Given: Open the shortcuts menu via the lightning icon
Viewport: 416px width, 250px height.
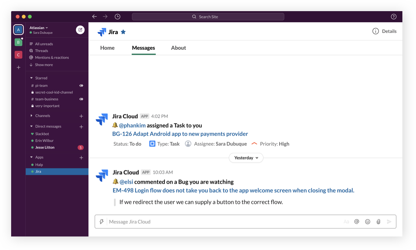Looking at the screenshot, I should coord(102,222).
